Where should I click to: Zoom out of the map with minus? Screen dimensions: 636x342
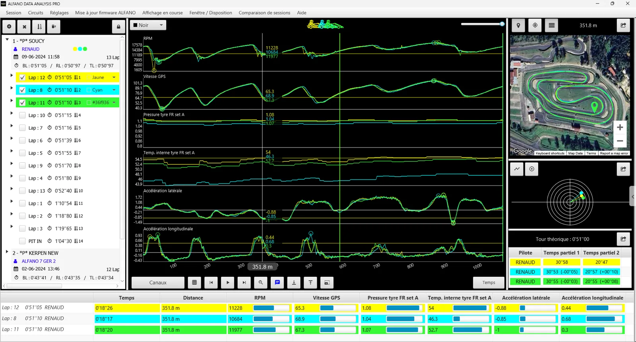620,141
